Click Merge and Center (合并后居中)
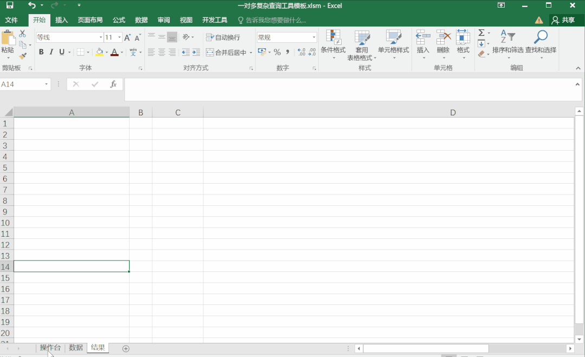The image size is (585, 357). (227, 53)
